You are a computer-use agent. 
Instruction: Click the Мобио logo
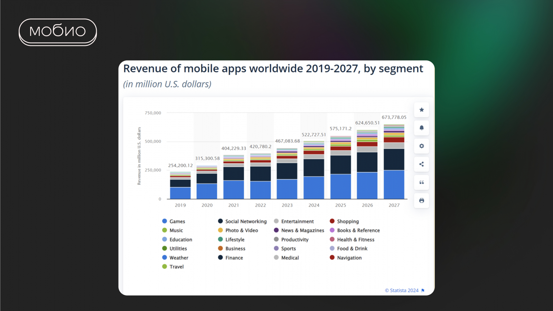tap(58, 31)
